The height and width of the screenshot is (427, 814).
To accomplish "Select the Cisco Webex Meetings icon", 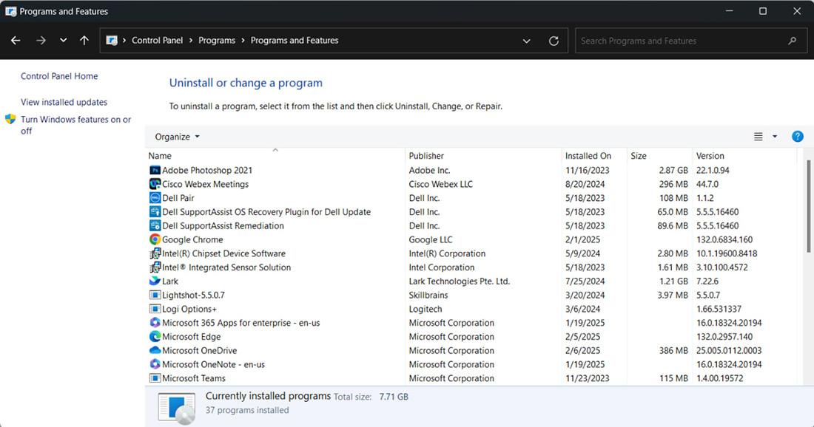I will pyautogui.click(x=155, y=185).
